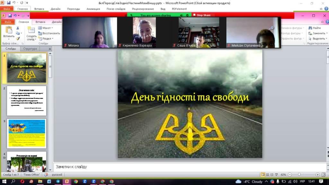The height and width of the screenshot is (185, 329).
Task: Click русский language in status bar
Action: (x=57, y=175)
